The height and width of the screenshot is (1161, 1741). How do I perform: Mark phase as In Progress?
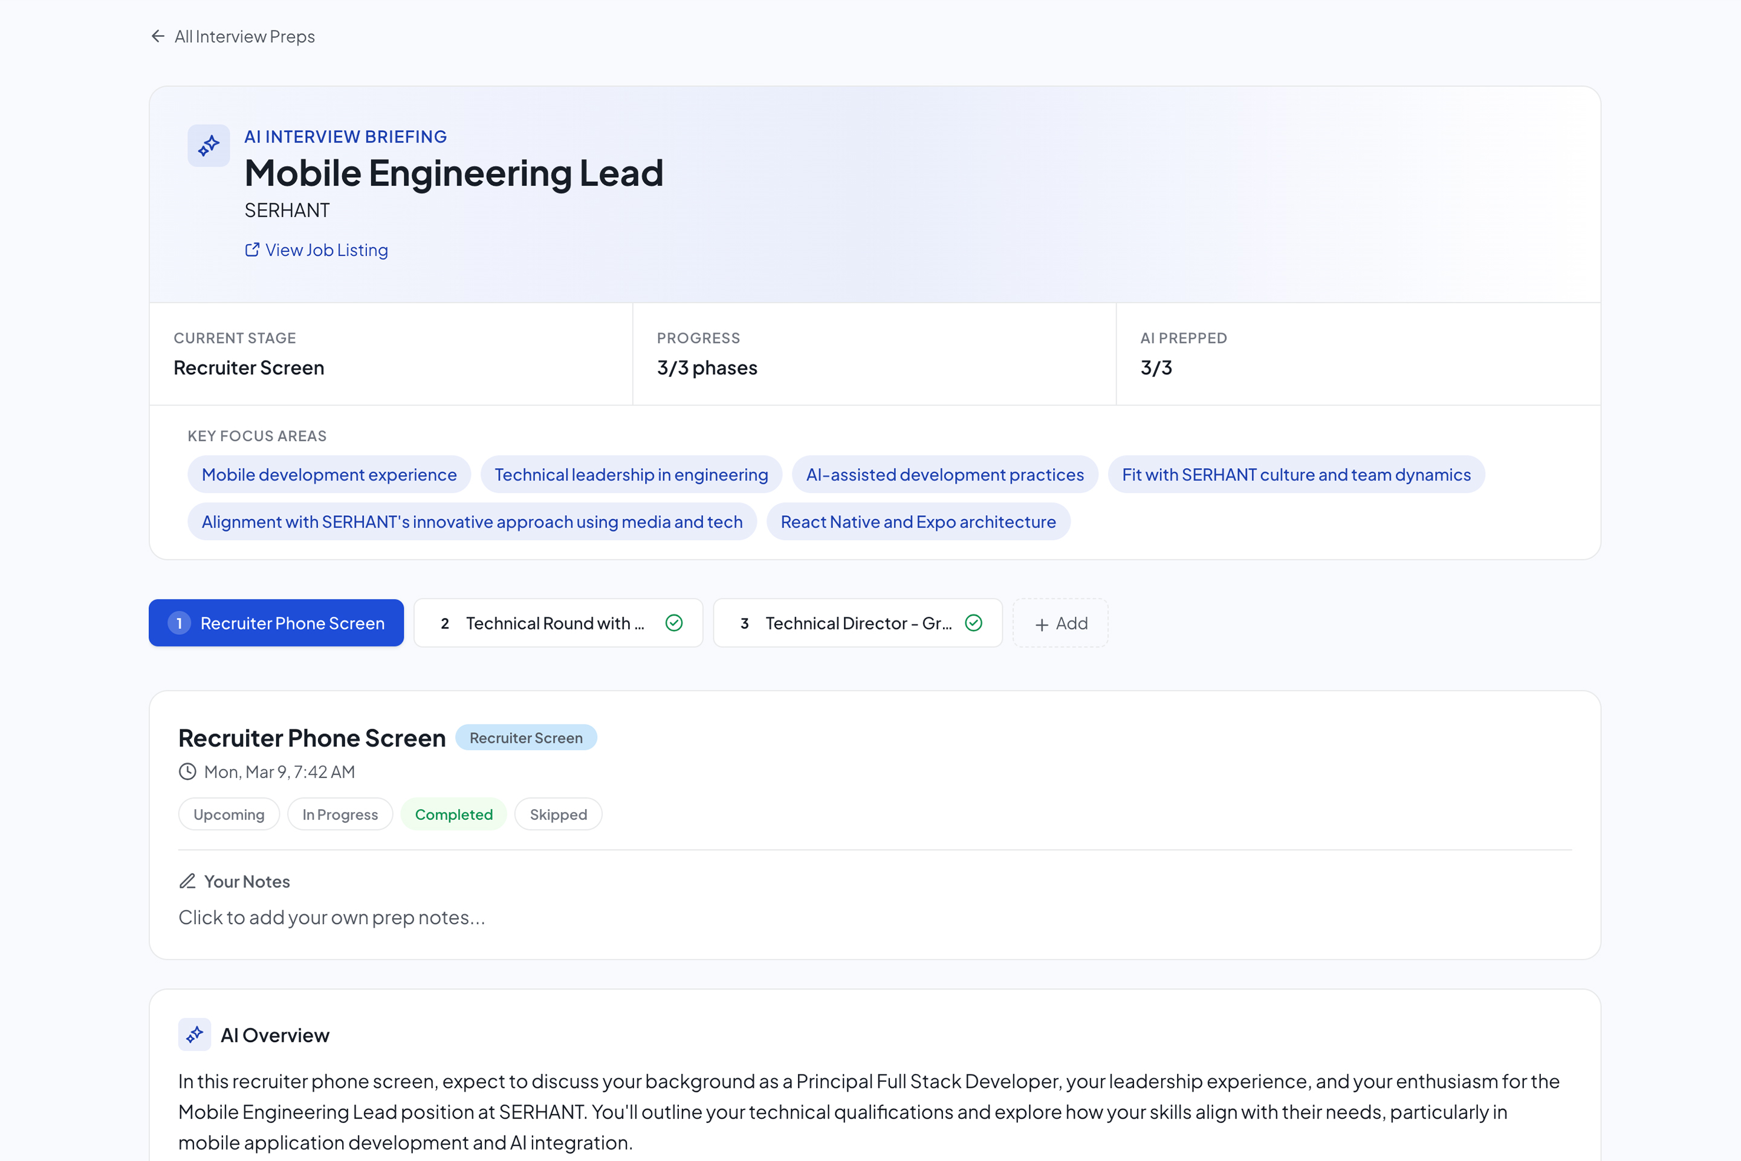point(340,815)
